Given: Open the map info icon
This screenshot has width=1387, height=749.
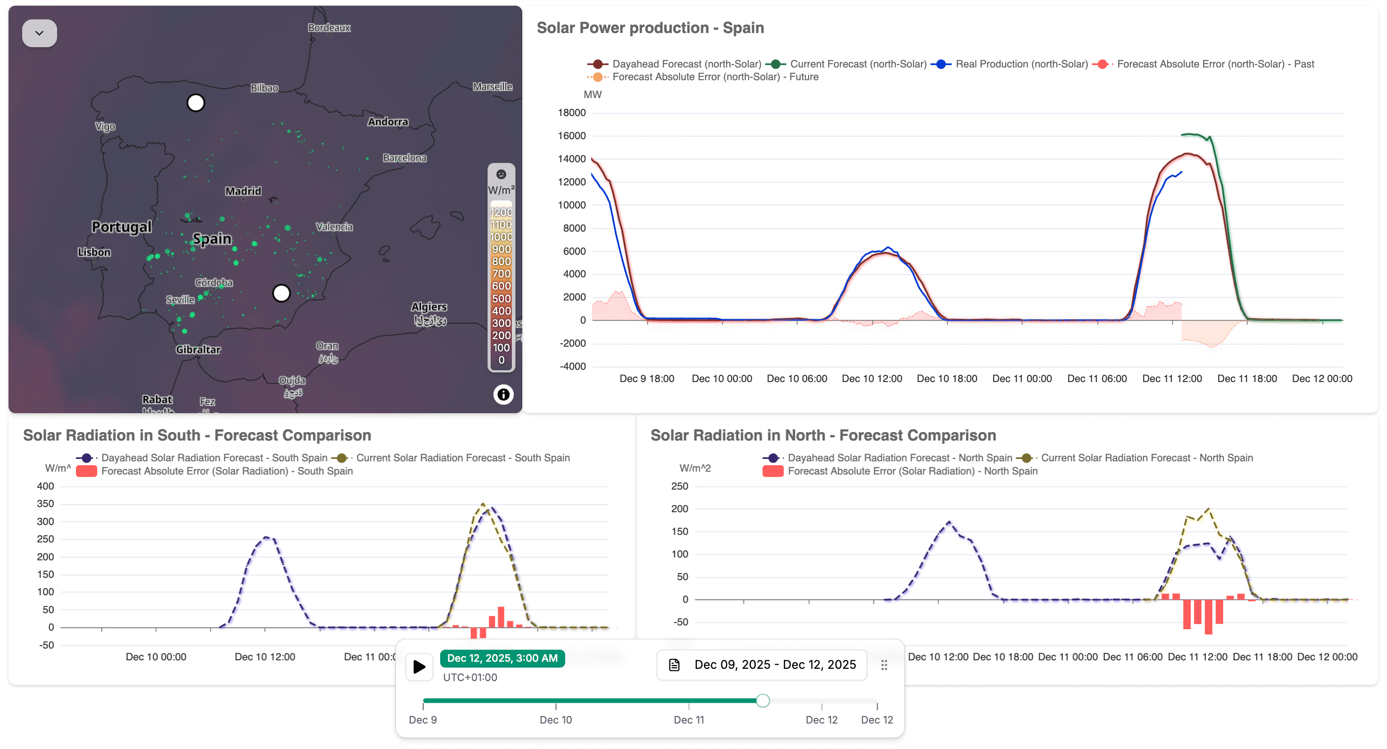Looking at the screenshot, I should [503, 395].
